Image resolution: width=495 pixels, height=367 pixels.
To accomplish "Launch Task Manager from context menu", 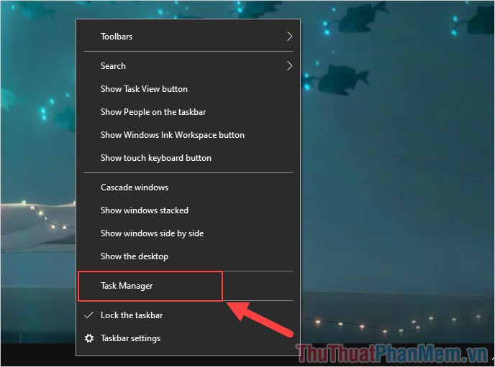I will (x=188, y=286).
